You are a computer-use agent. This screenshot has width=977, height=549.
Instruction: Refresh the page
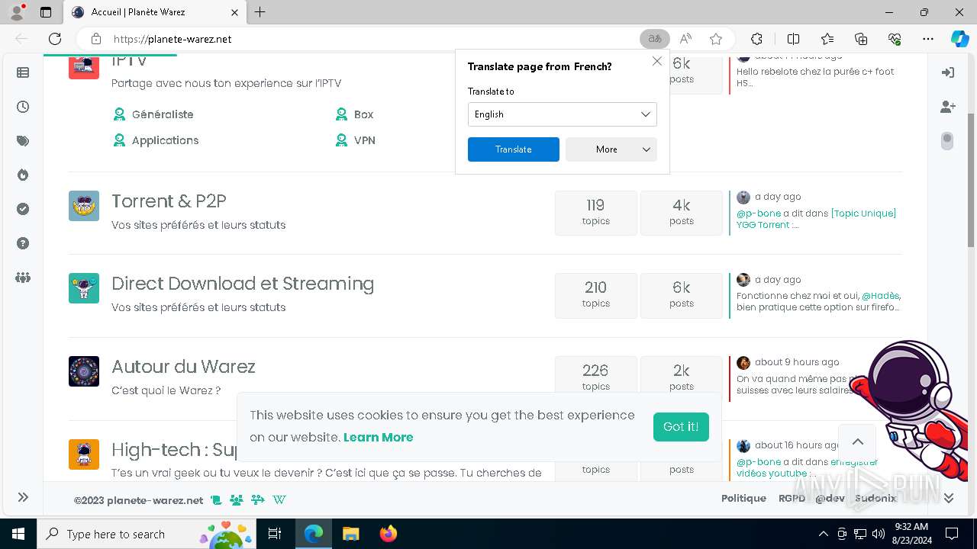pyautogui.click(x=55, y=39)
